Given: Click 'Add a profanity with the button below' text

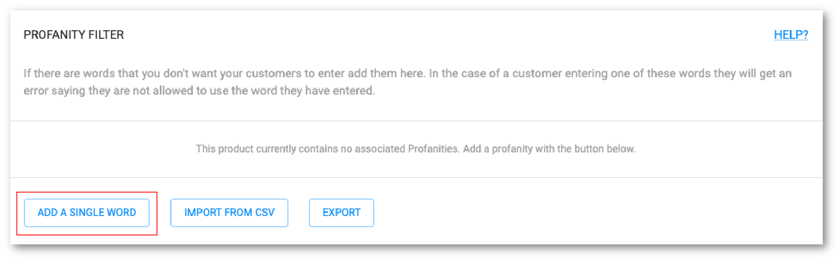Looking at the screenshot, I should click(549, 149).
